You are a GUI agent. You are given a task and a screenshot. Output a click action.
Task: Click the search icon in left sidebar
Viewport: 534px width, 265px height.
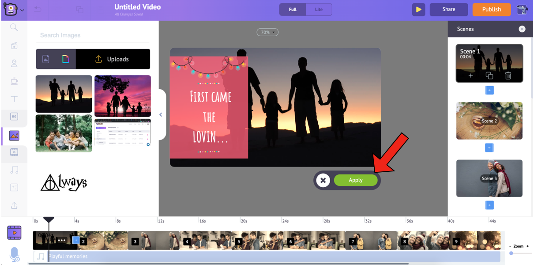pyautogui.click(x=14, y=27)
